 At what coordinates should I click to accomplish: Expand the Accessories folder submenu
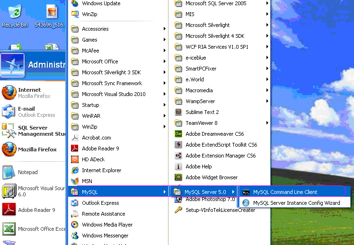118,29
